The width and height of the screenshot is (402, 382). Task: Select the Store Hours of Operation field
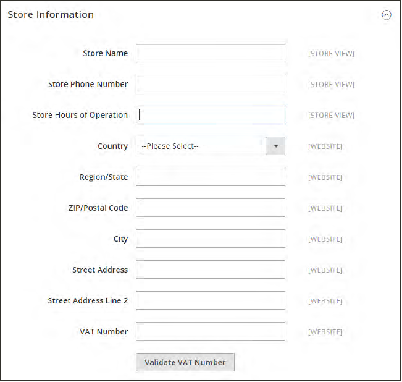coord(211,116)
